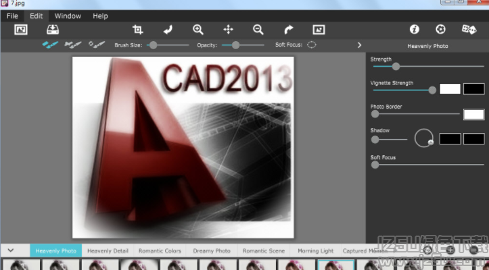Open the info icon
The width and height of the screenshot is (489, 270).
pos(414,29)
